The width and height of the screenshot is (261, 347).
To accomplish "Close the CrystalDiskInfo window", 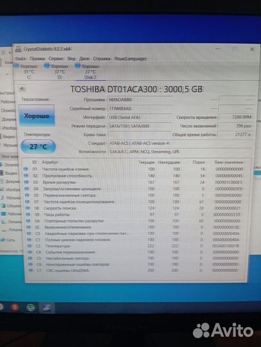I will [x=252, y=49].
